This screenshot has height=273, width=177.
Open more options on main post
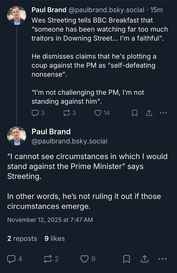point(163,259)
